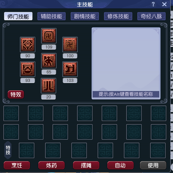This screenshot has width=173, height=173.
Task: Open help via the question mark icon
Action: click(153, 4)
